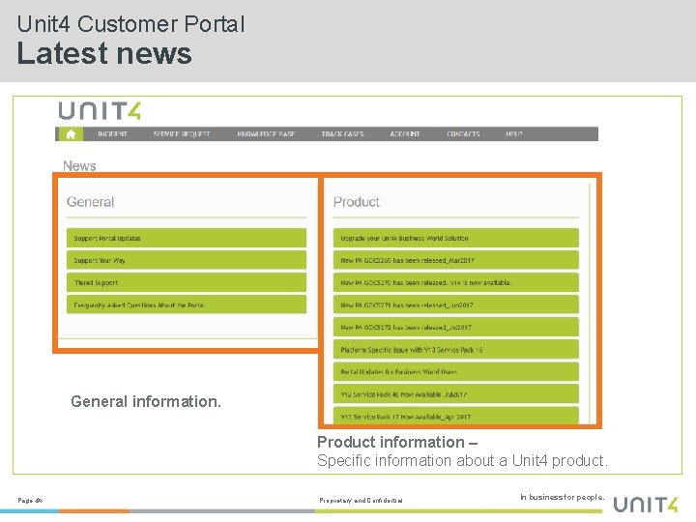Open Support Portal Updates news item
The image size is (696, 522).
(x=187, y=238)
